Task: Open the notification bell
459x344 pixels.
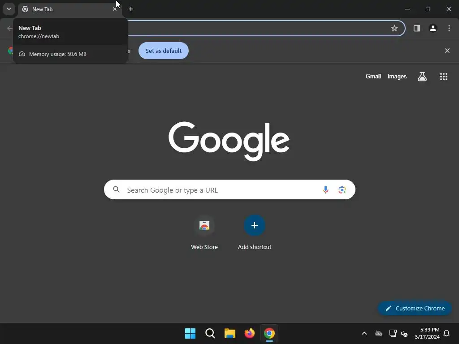Action: coord(447,333)
